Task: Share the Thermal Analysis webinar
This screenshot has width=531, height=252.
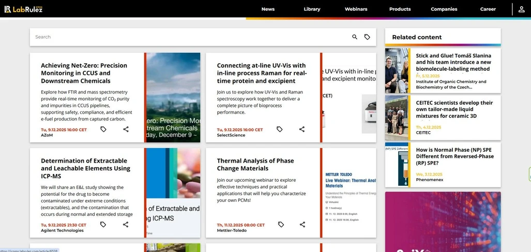Action: [302, 225]
